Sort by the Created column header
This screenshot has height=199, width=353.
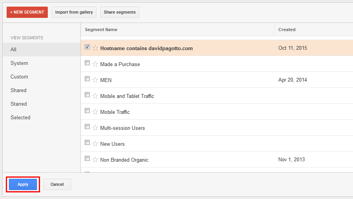point(287,30)
